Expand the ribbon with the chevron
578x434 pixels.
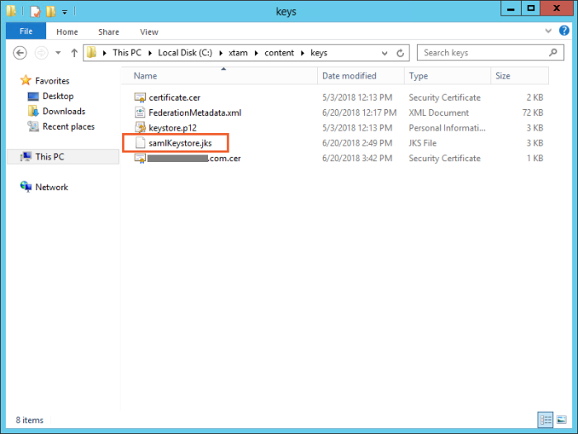549,32
